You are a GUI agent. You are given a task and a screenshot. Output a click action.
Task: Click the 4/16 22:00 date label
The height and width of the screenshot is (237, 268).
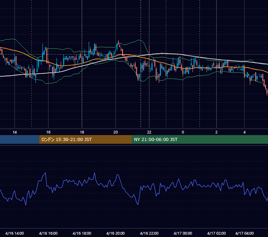149,233
